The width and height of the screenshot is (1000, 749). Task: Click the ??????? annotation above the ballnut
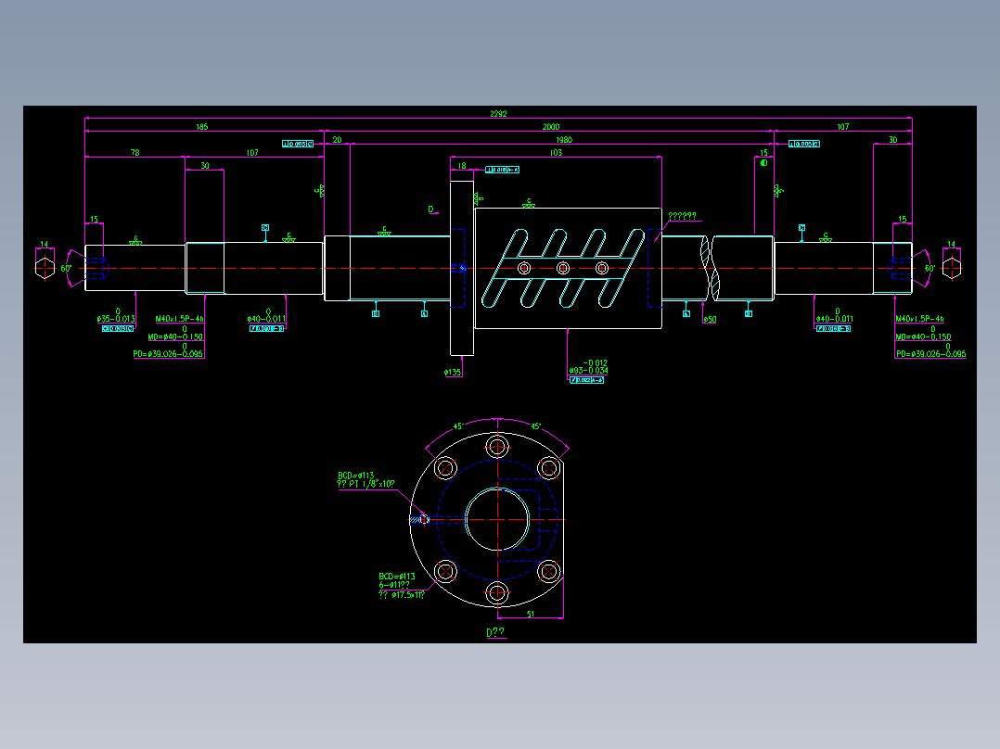coord(683,216)
